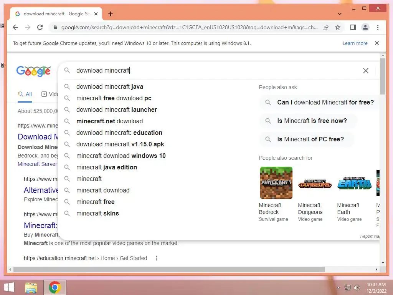Reload the page with the refresh icon
The height and width of the screenshot is (295, 393).
pyautogui.click(x=40, y=27)
